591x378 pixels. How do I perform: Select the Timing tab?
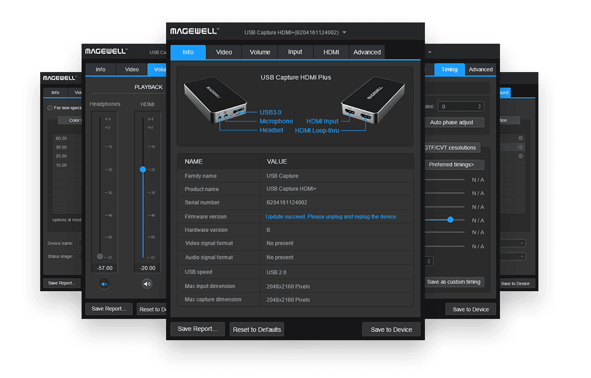[x=449, y=69]
